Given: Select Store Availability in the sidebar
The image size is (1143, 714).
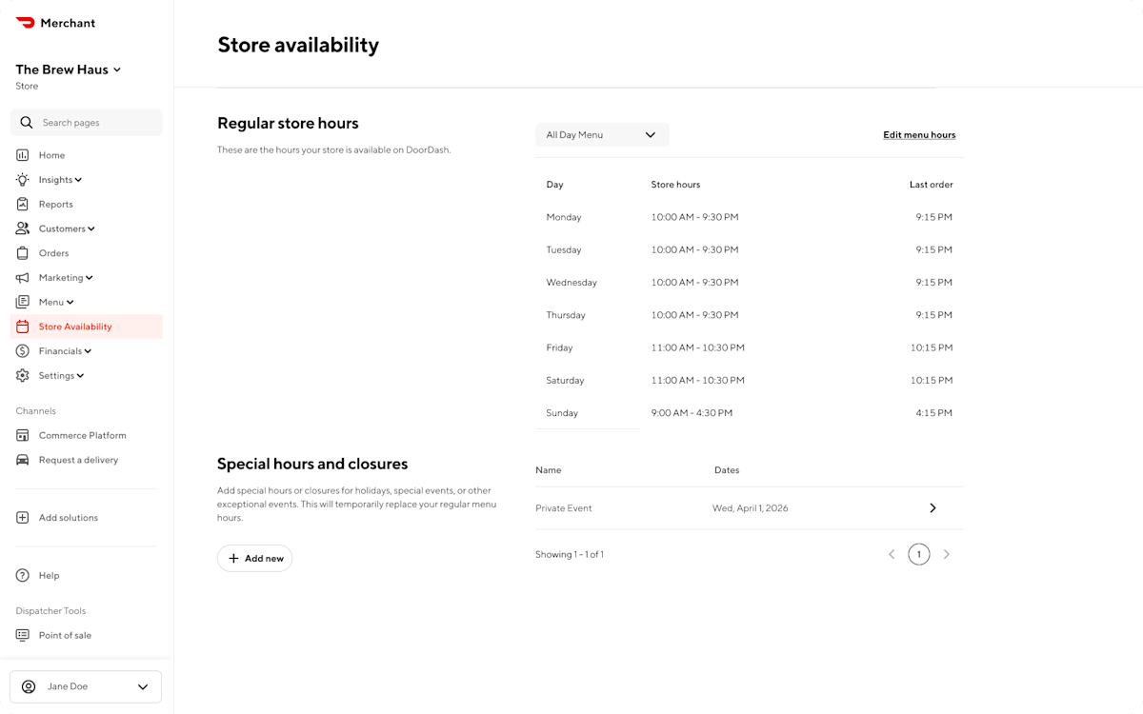Looking at the screenshot, I should coord(75,326).
